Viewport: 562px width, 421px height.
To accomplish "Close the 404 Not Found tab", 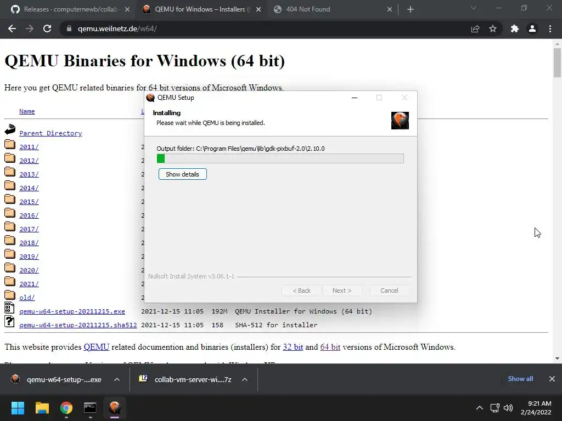I will (x=390, y=9).
